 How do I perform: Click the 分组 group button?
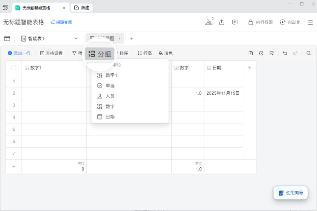point(100,54)
